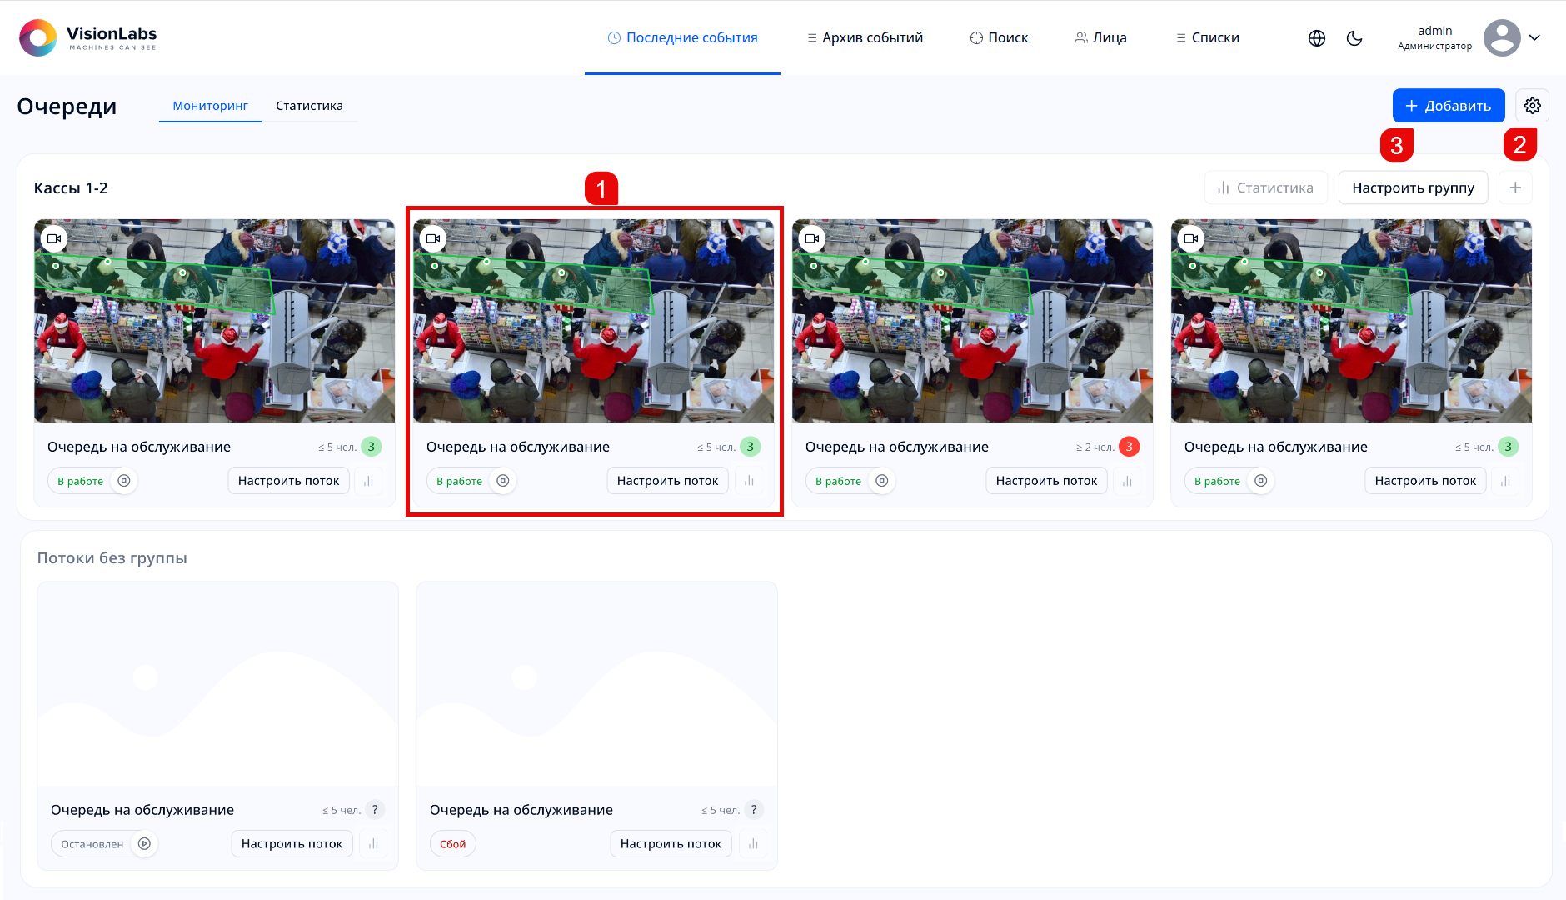Open chart icon of the Сбой stream
This screenshot has height=900, width=1566.
tap(753, 844)
